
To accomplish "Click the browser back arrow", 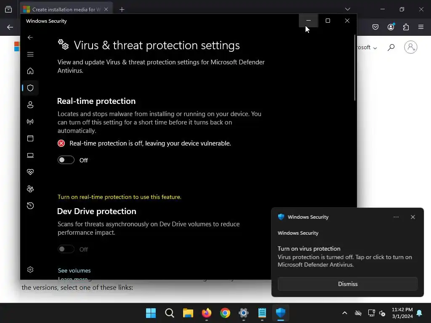I will click(10, 27).
